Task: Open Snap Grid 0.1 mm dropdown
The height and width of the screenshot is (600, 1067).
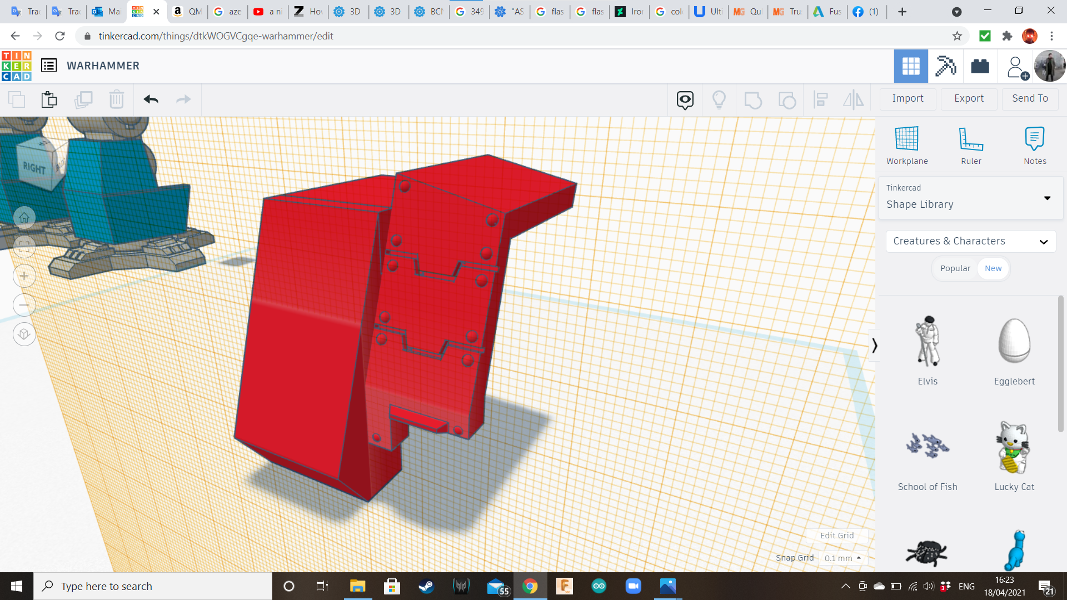Action: [x=842, y=558]
